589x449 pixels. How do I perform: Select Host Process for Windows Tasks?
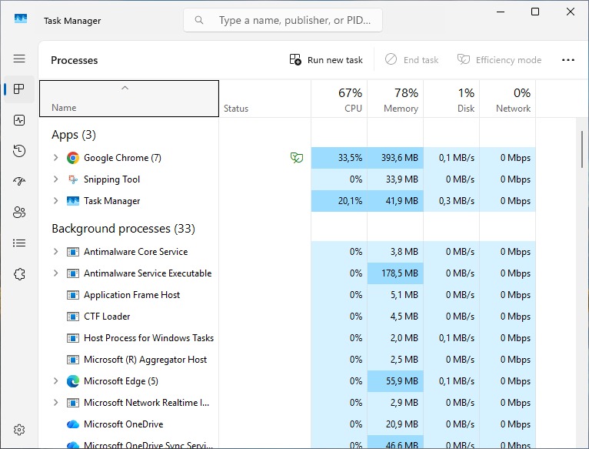[x=148, y=338]
